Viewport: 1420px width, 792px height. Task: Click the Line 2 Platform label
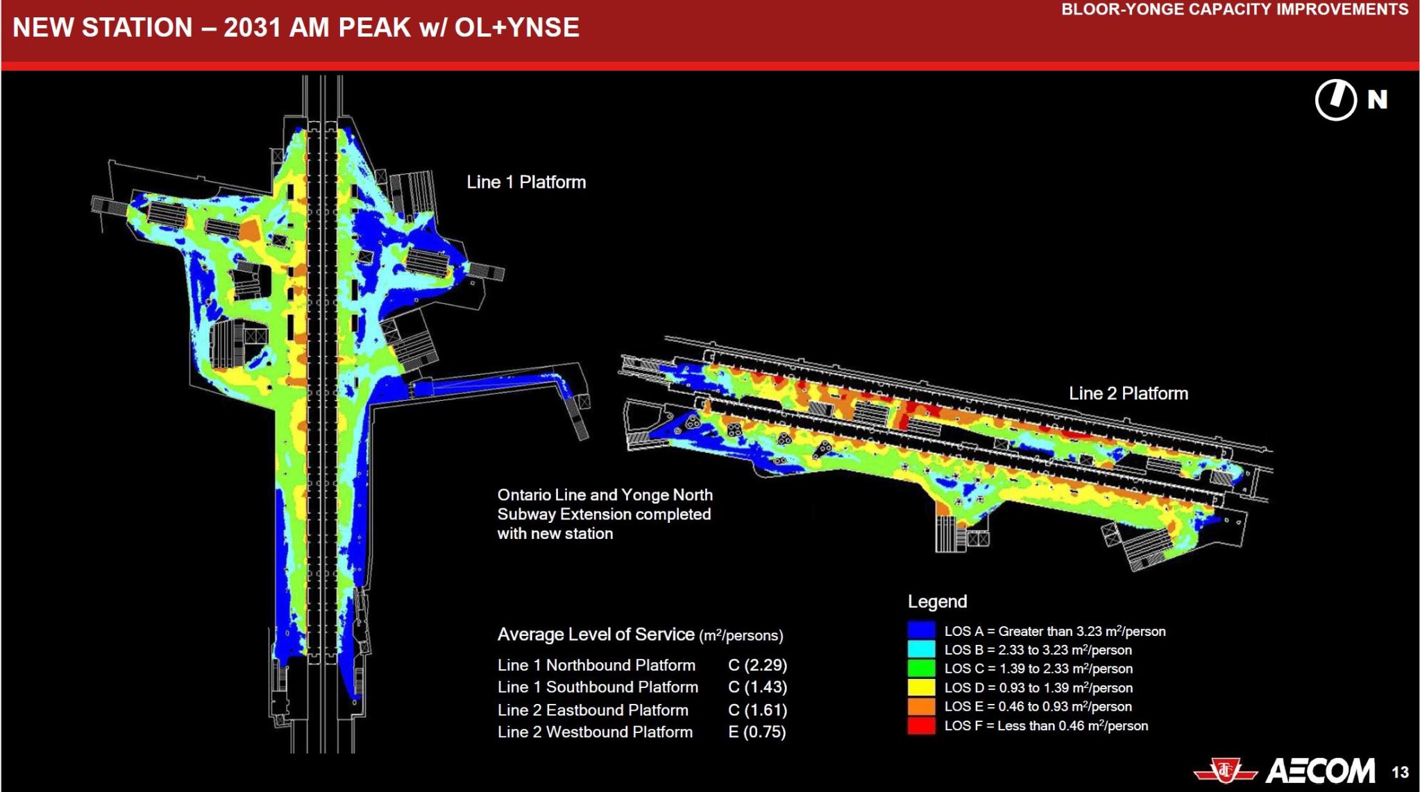1128,393
